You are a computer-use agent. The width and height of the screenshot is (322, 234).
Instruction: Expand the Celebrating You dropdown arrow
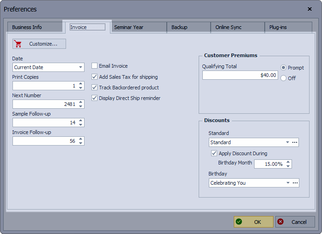pos(288,183)
